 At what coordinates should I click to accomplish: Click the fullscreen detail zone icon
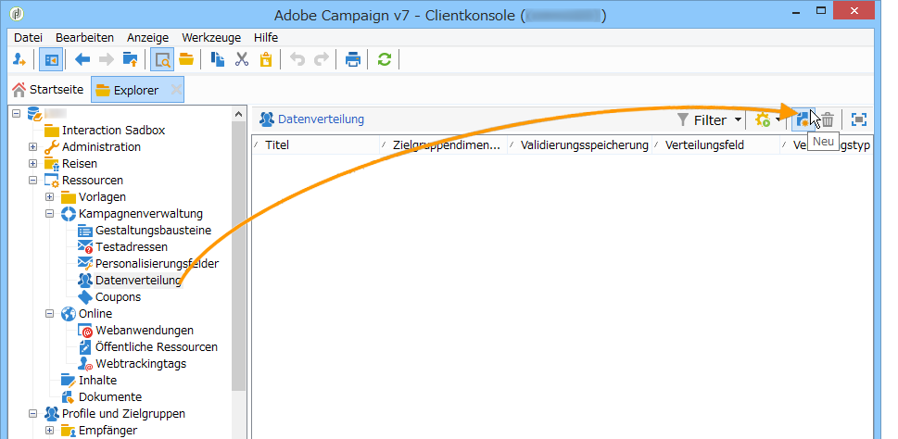coord(858,119)
